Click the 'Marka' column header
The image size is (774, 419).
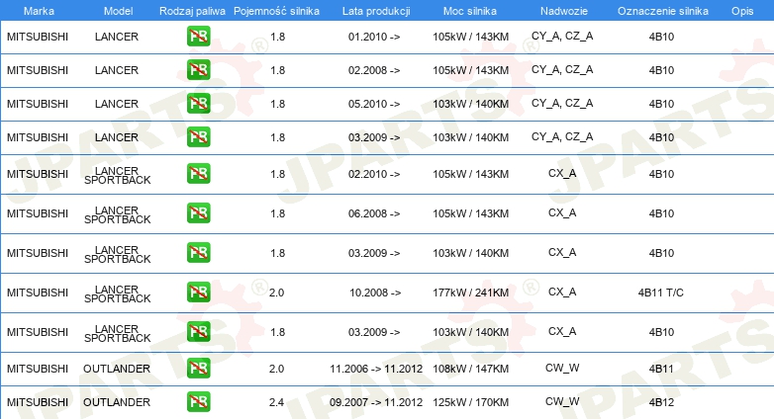[x=39, y=11]
